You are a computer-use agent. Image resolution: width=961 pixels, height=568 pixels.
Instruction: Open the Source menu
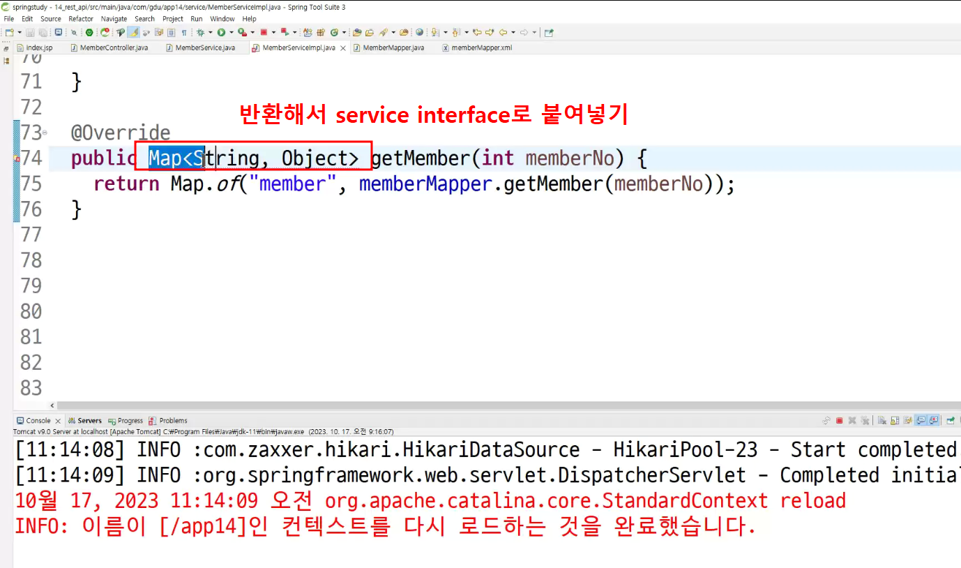(x=51, y=19)
